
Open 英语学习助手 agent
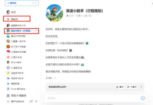tap(17, 78)
